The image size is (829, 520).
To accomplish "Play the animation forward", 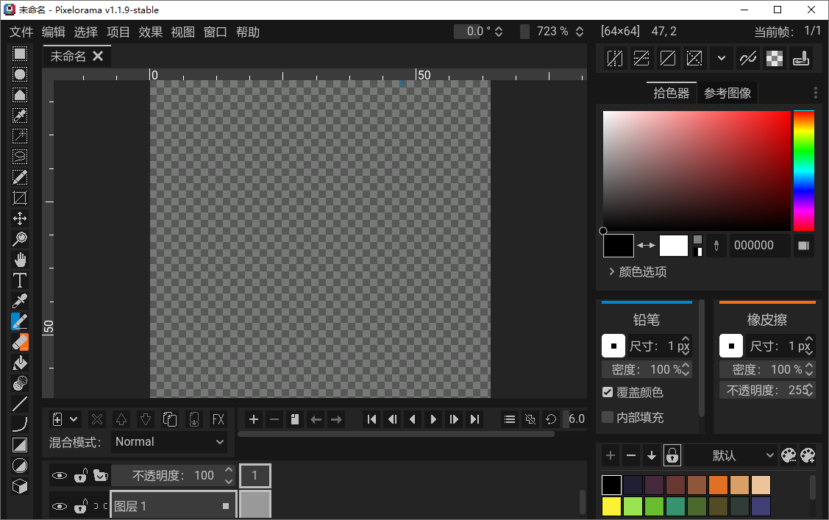I will pos(433,419).
